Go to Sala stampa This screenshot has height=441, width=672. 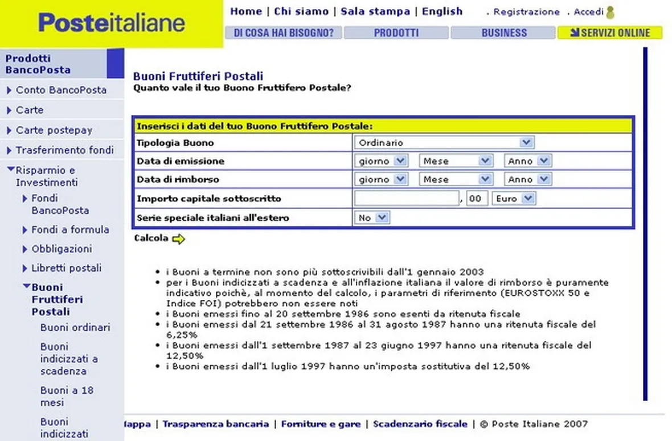point(375,11)
